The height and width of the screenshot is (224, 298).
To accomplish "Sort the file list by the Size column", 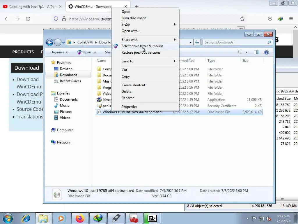I will (252, 61).
